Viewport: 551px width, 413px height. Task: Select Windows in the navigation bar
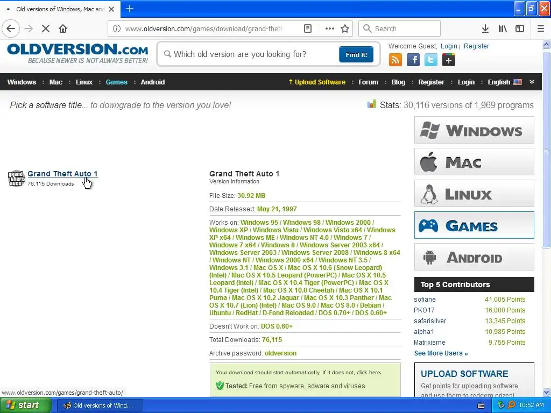[x=22, y=82]
